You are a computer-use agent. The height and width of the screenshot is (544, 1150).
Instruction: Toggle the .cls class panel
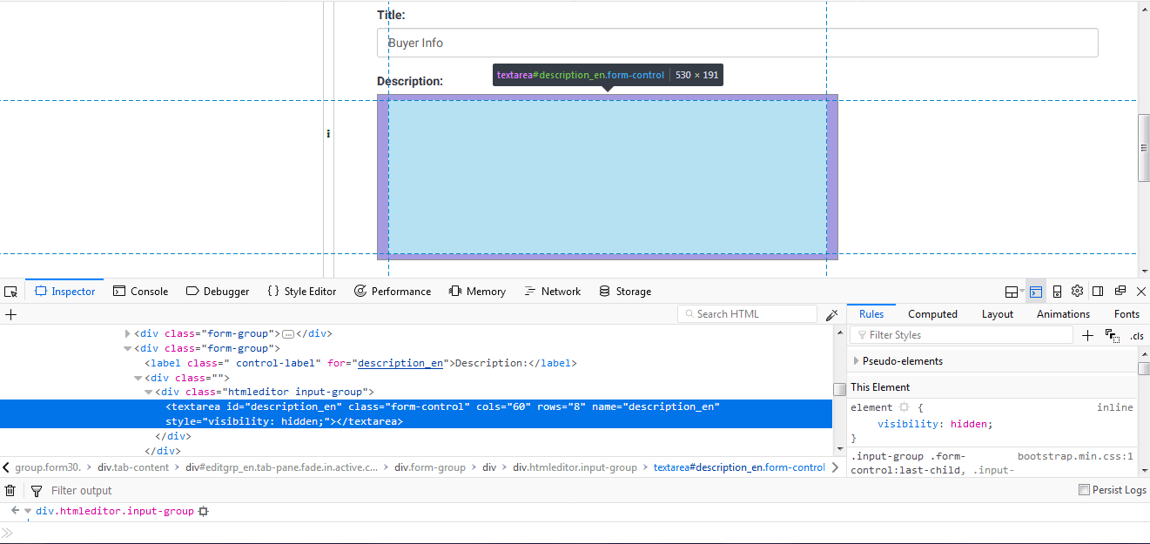click(x=1137, y=335)
